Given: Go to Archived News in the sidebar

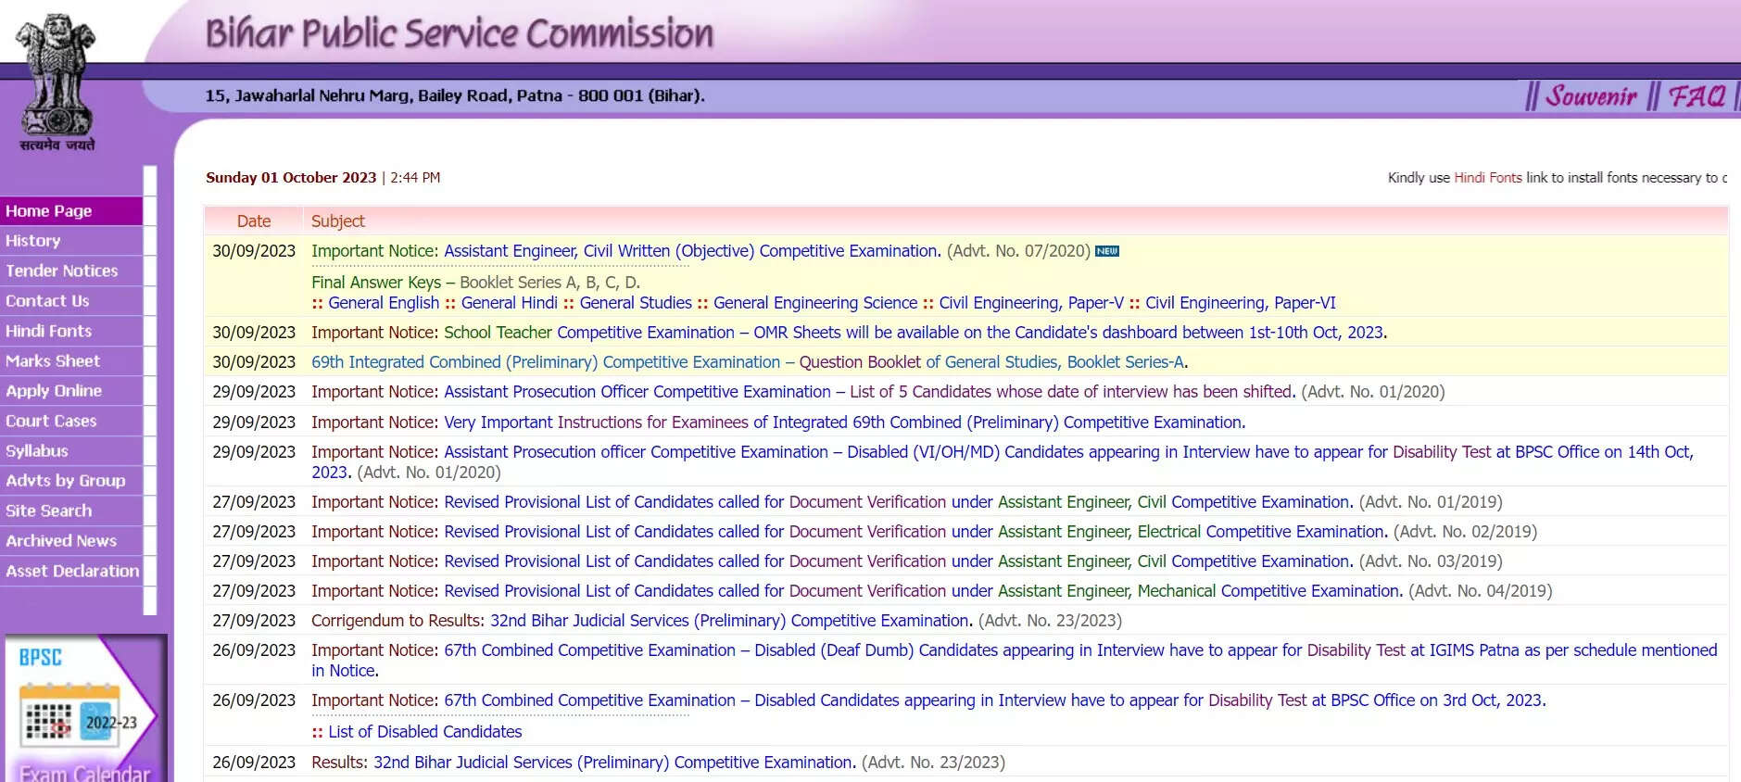Looking at the screenshot, I should 72,540.
